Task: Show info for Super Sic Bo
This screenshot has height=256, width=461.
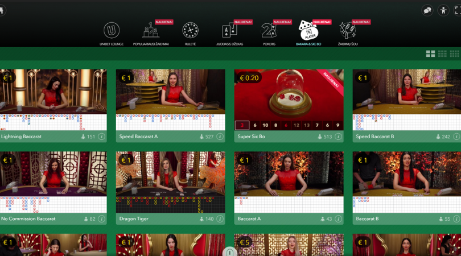Action: [x=338, y=137]
